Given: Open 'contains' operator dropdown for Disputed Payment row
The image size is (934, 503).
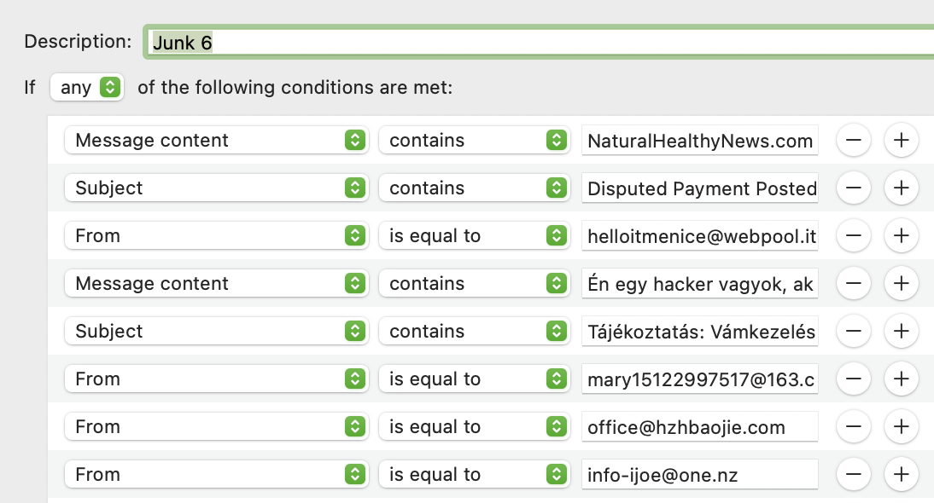Looking at the screenshot, I should pyautogui.click(x=474, y=188).
